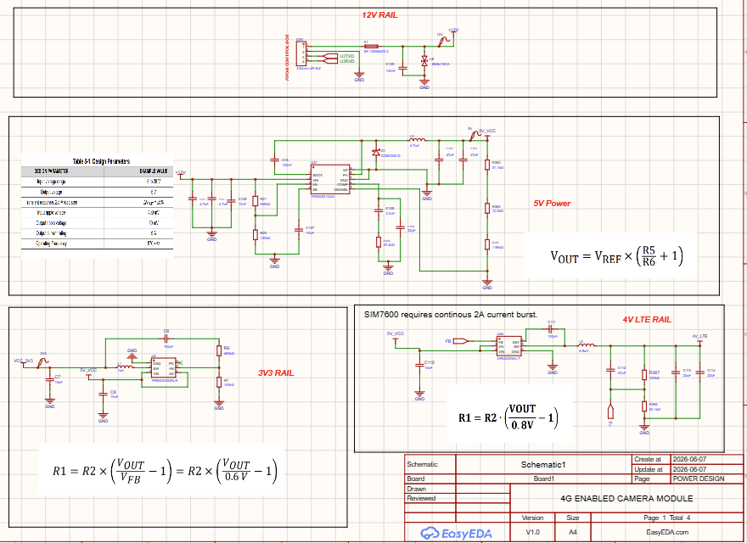Select resistor R21 680kΩ
Screen dimensions: 747x543
tap(256, 201)
